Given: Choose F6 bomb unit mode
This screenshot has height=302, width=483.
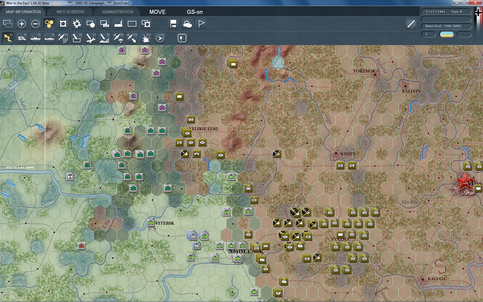Looking at the screenshot, I should [x=77, y=38].
